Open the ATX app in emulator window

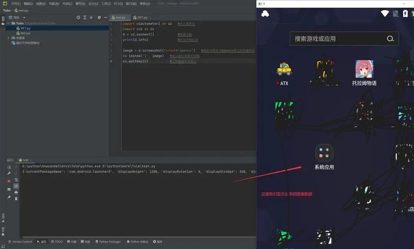(x=284, y=74)
